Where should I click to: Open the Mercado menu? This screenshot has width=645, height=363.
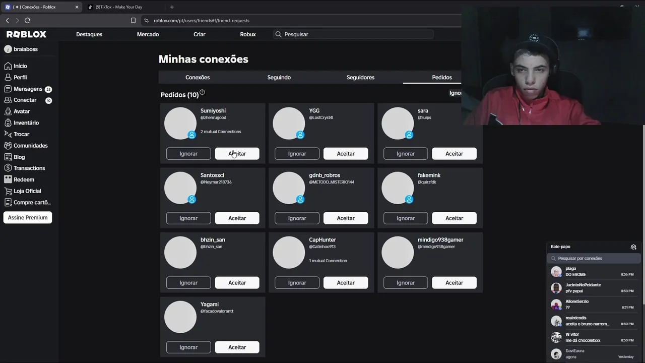[x=148, y=34]
